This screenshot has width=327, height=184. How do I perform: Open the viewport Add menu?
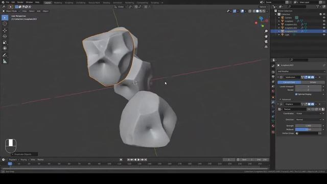[39, 11]
